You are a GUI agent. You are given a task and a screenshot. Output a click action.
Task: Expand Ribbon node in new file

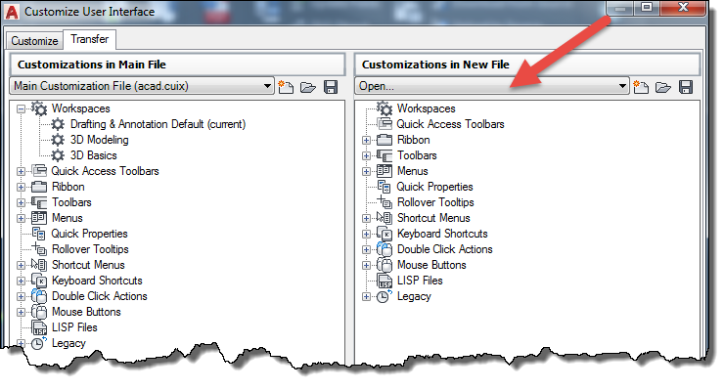366,141
